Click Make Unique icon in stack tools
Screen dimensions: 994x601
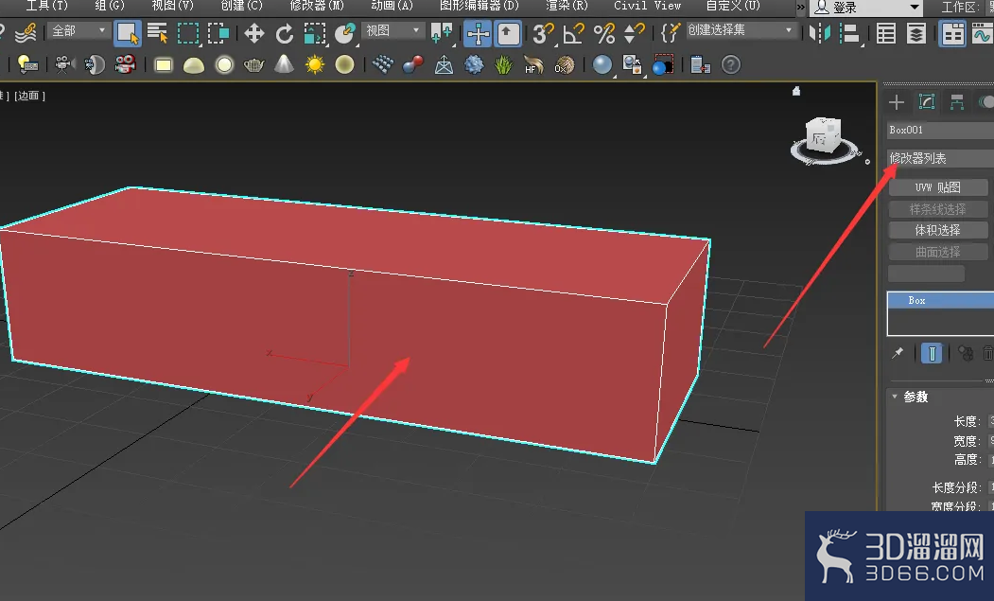coord(966,353)
